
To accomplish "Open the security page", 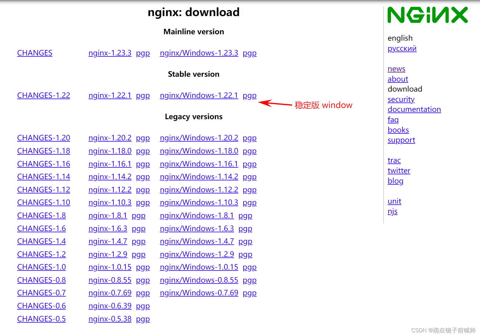I will 401,99.
